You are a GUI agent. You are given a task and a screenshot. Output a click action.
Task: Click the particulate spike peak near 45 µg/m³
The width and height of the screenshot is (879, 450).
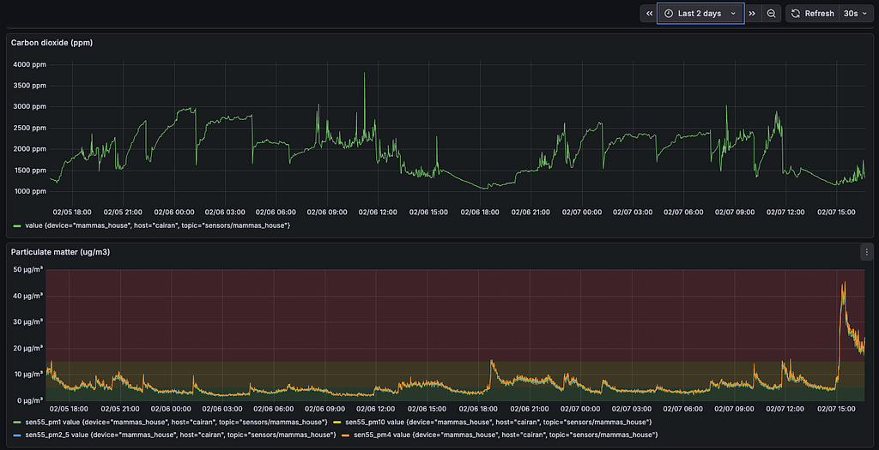(844, 284)
